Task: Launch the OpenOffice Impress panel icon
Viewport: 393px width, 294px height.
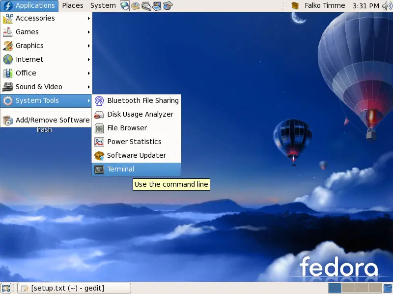Action: [x=157, y=6]
